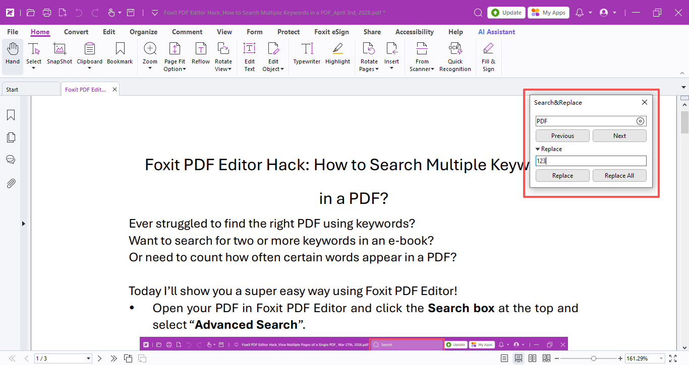Open the Insert dropdown

click(391, 68)
